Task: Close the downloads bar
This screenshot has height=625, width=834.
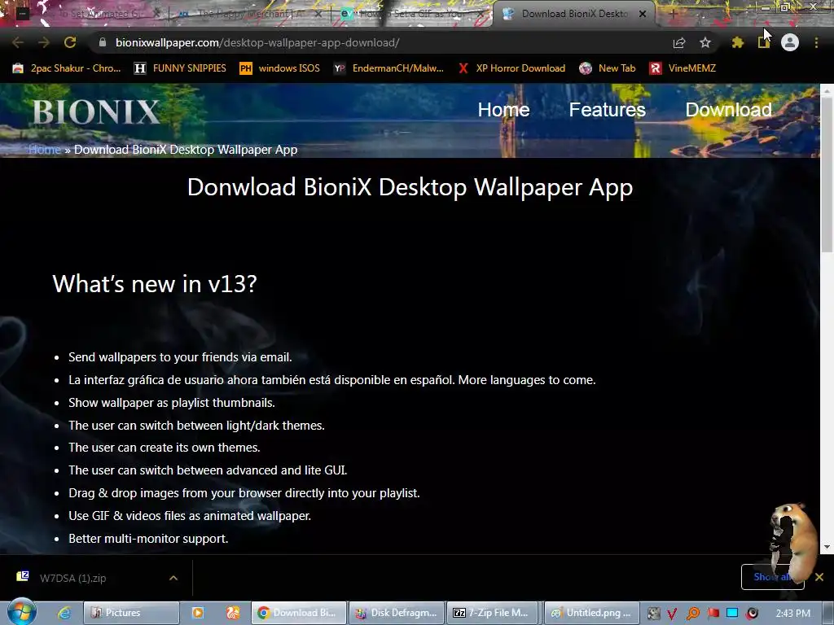Action: click(819, 577)
